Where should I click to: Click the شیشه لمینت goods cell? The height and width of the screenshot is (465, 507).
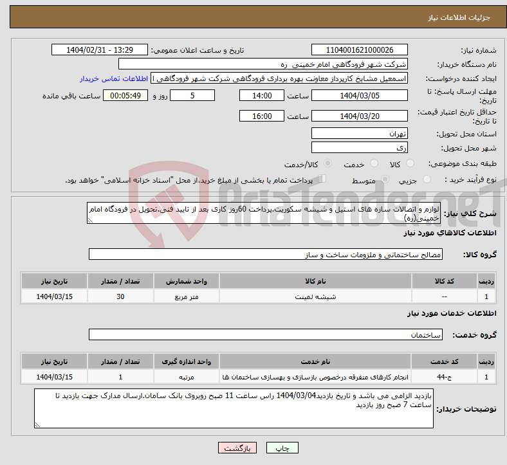[315, 296]
